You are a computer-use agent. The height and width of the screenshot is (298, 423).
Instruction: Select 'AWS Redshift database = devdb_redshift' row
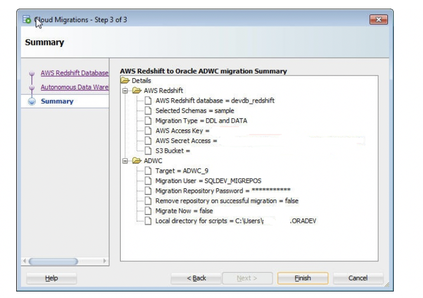(215, 100)
